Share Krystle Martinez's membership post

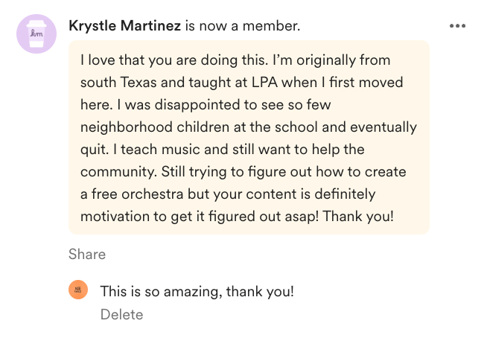click(x=87, y=254)
